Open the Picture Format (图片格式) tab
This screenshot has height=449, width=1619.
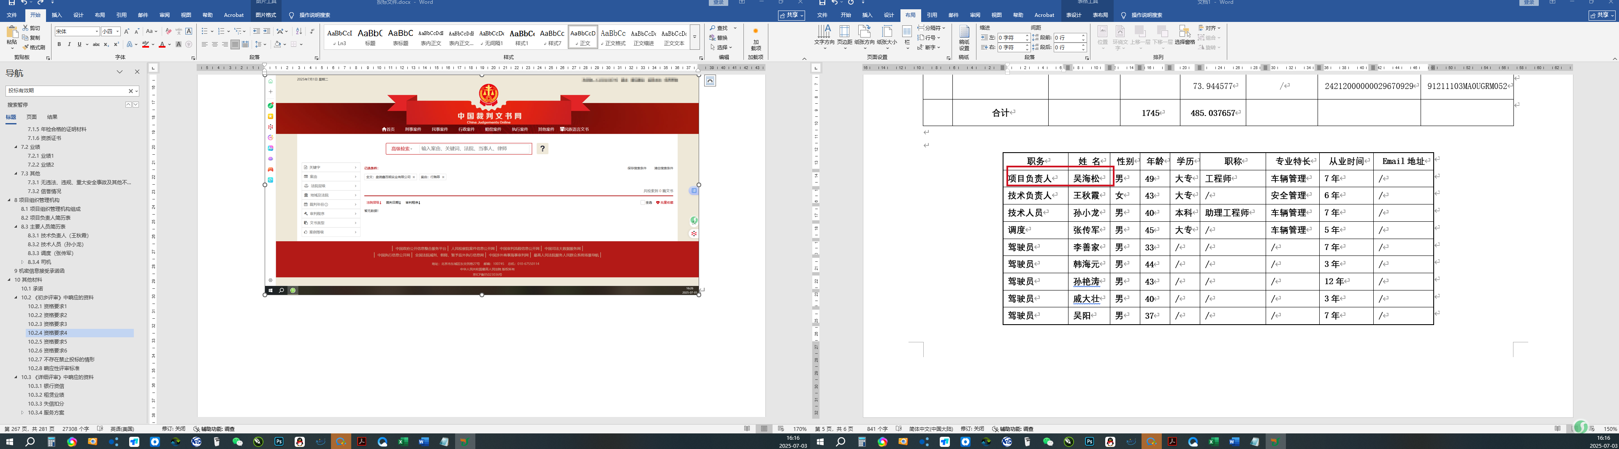266,15
